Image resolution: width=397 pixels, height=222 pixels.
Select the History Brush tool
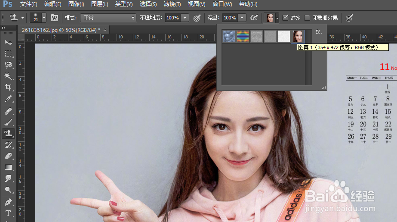coord(8,144)
